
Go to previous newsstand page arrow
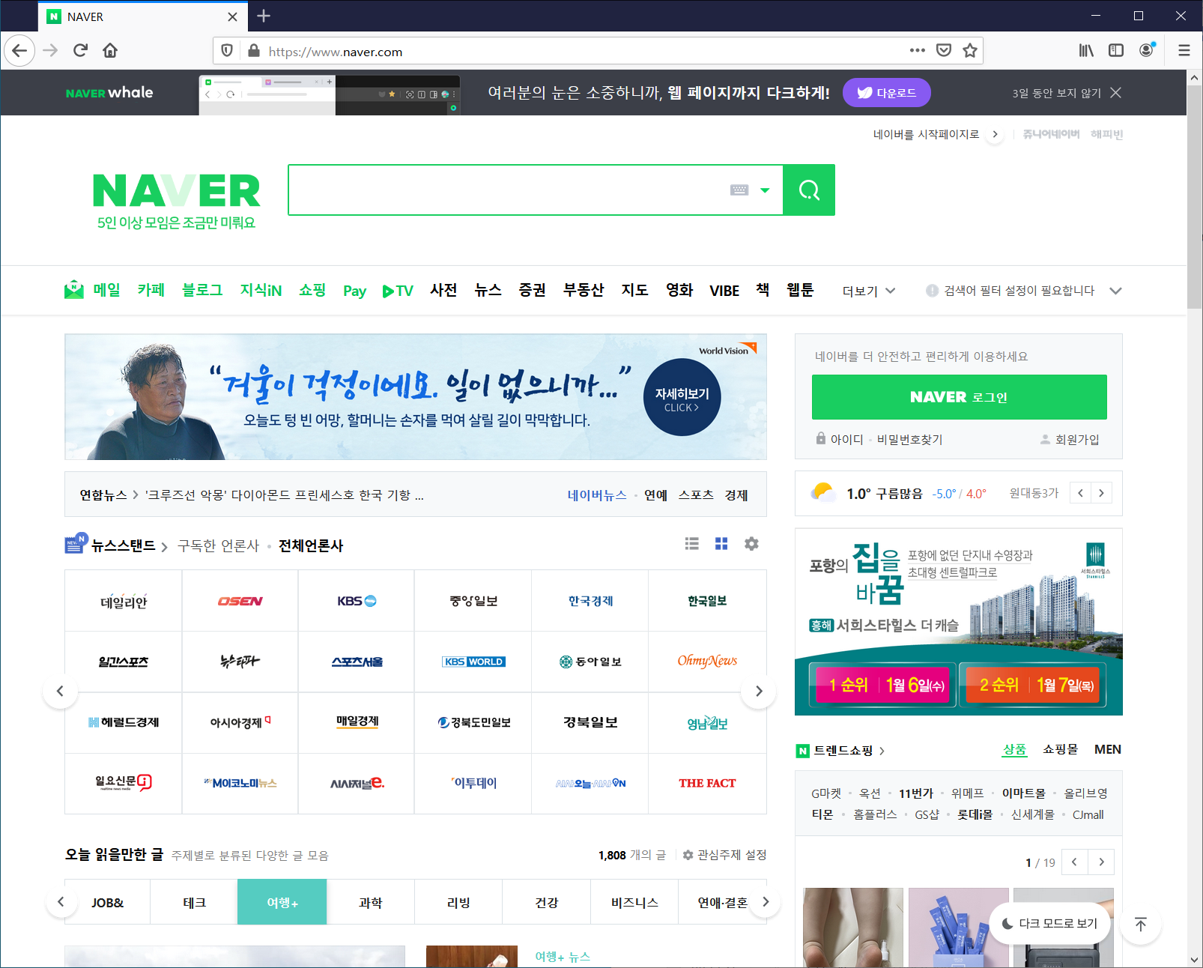[61, 691]
